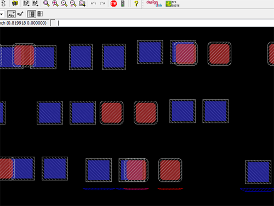Expand the dropdown arrow left of Abc
Viewport: 274px width, 206px height.
tap(2, 14)
